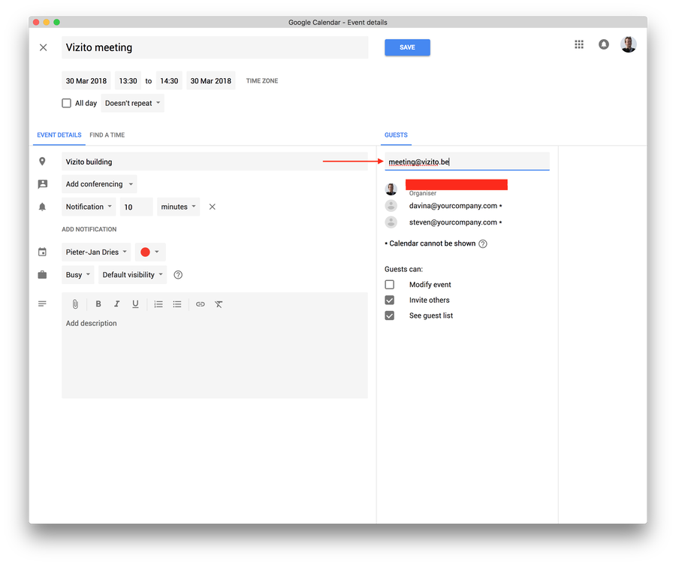
Task: Check the Modify event guest permission
Action: coord(389,285)
